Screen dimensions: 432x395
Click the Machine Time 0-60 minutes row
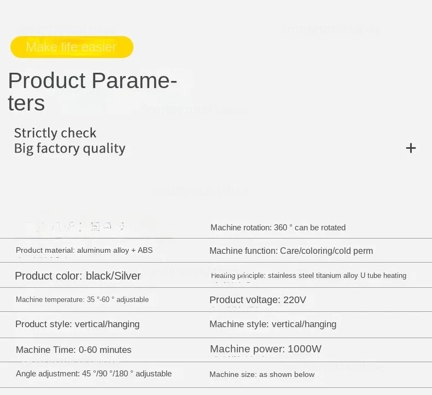(74, 350)
